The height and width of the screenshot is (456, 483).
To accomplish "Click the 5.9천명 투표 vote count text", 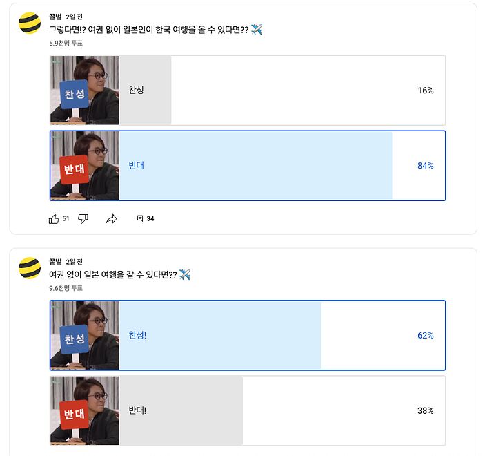I will click(x=66, y=43).
